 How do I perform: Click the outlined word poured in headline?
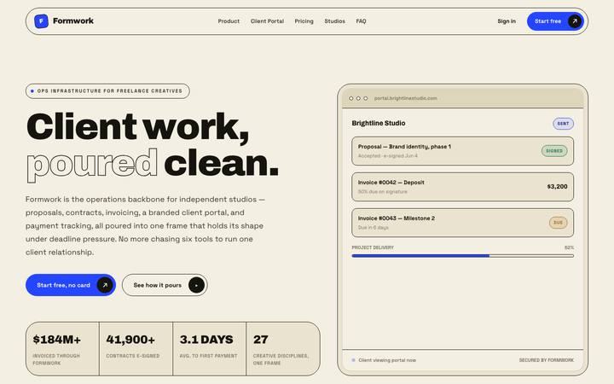(x=92, y=164)
